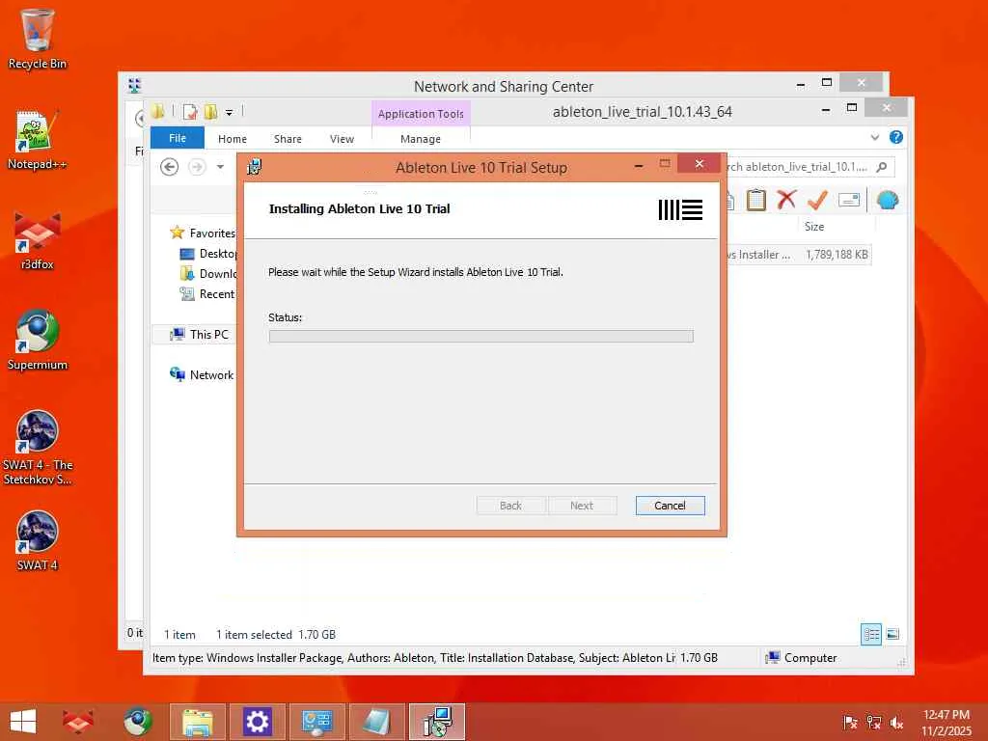Click the Windows Installer taskbar item
The height and width of the screenshot is (741, 988).
(437, 722)
